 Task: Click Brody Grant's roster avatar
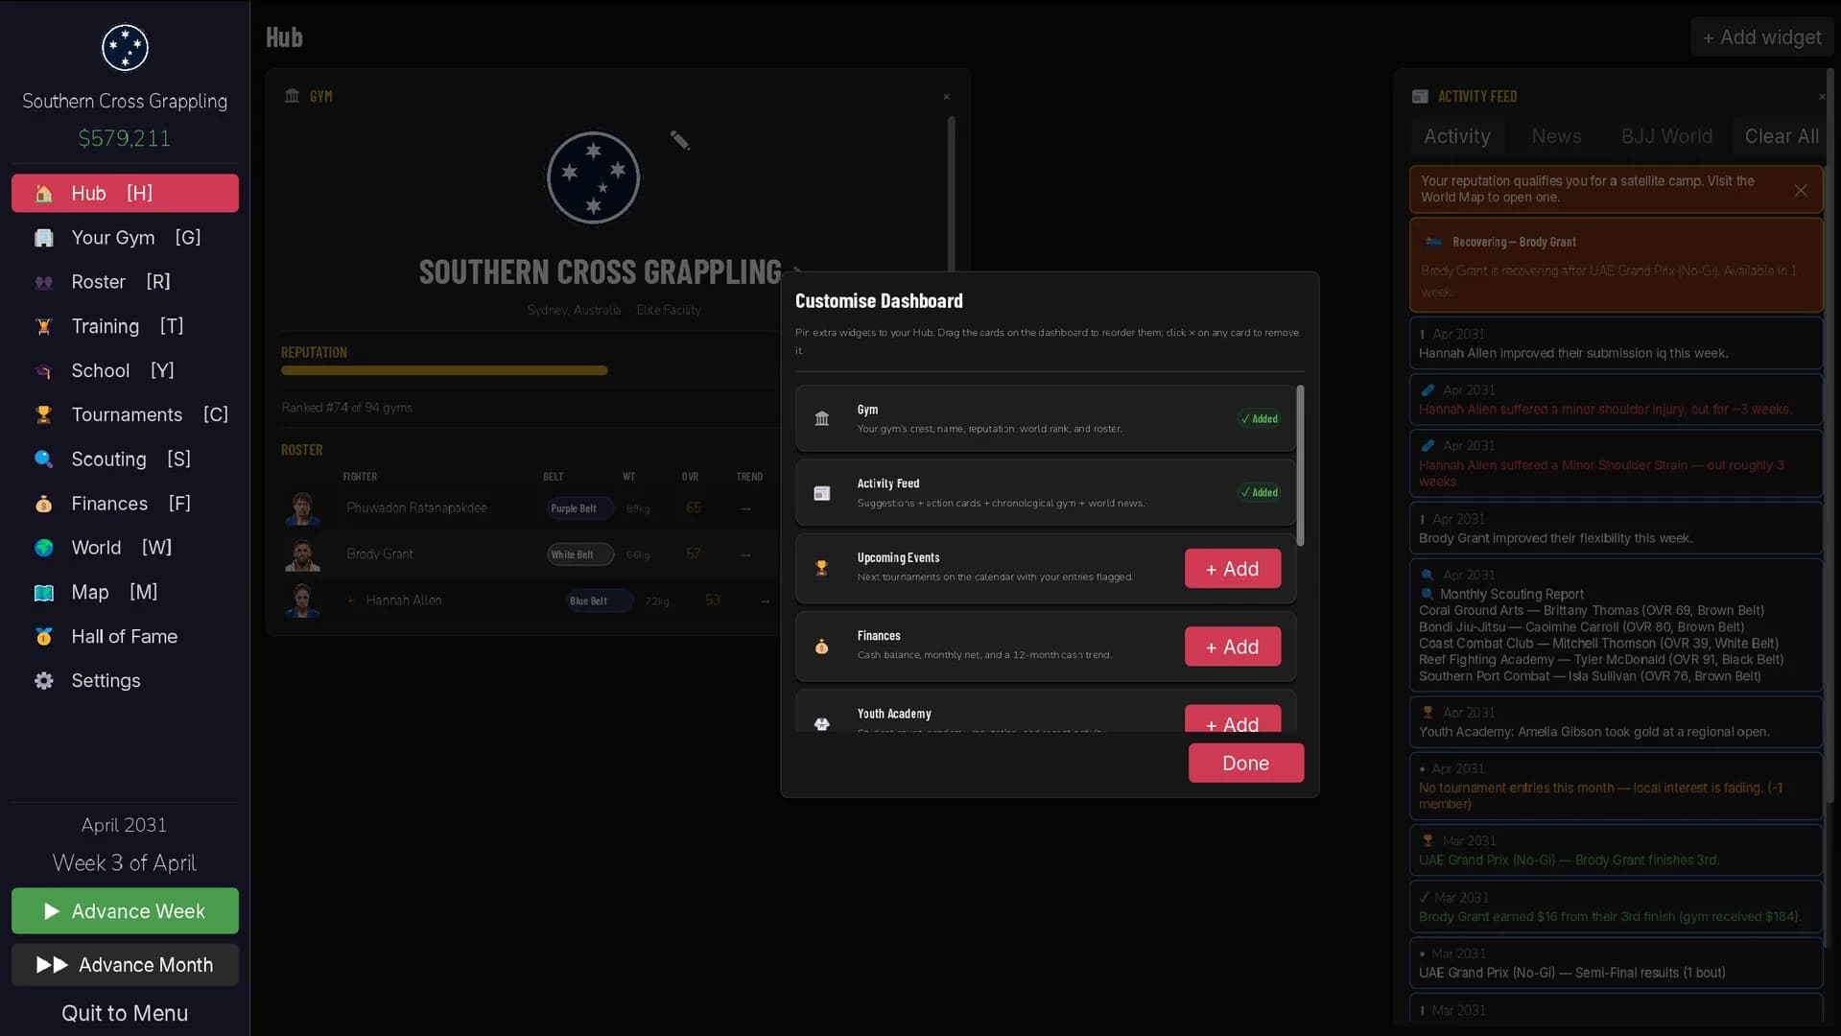[302, 554]
